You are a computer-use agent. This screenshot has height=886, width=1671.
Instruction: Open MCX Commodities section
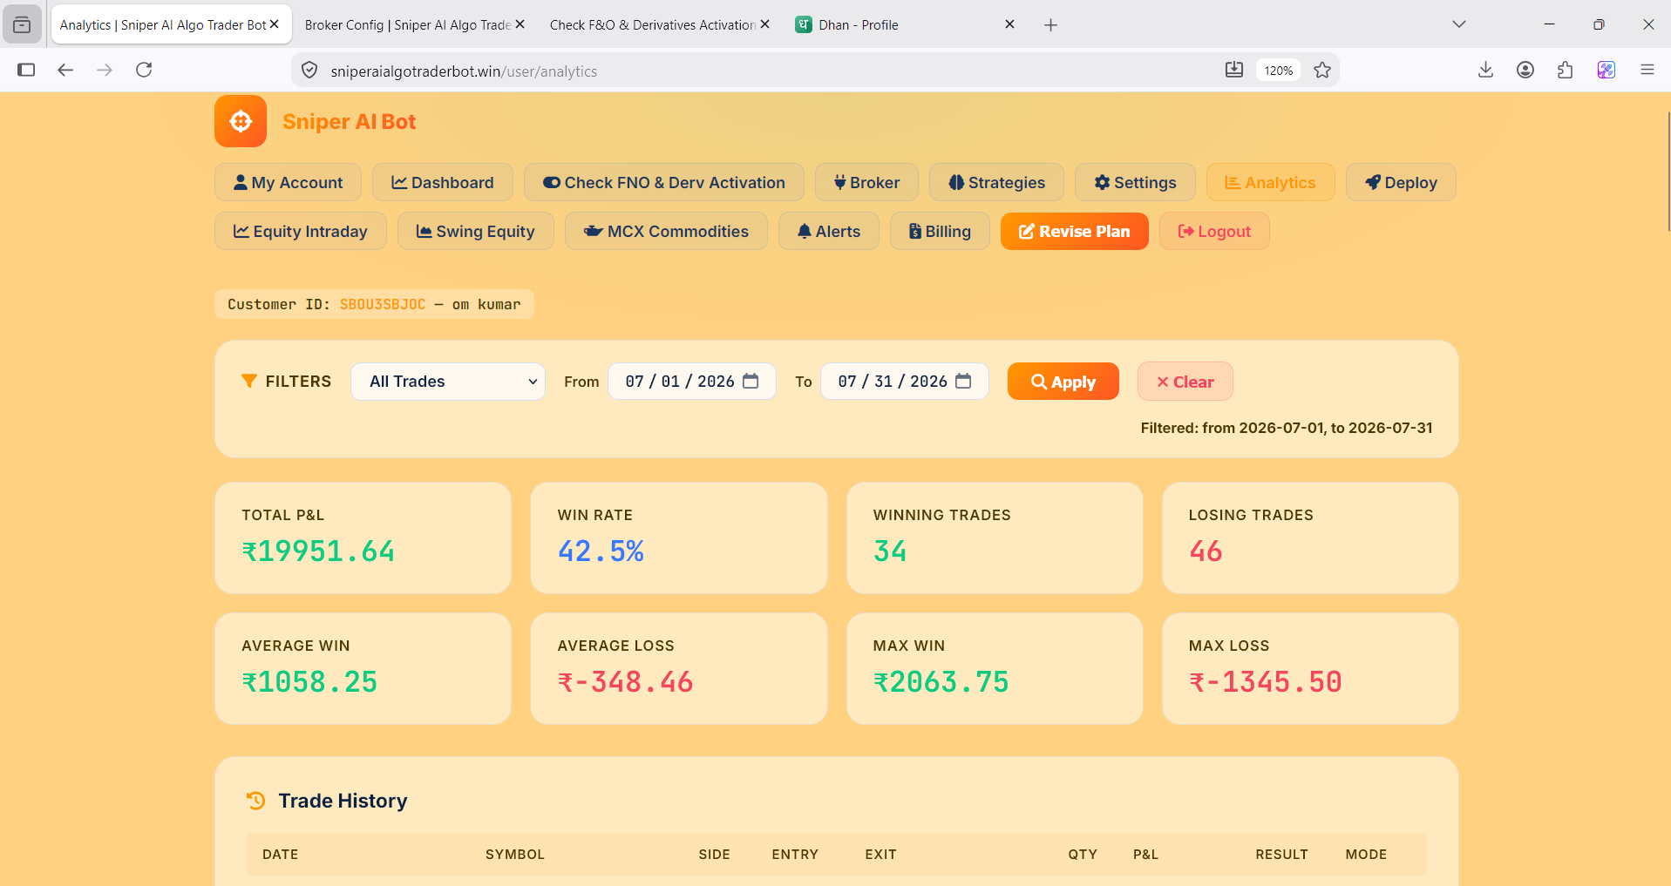click(666, 231)
